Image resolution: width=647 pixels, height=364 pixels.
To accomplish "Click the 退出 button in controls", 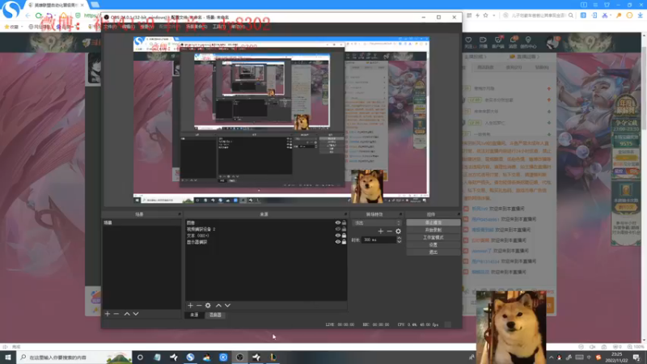I will (x=433, y=252).
